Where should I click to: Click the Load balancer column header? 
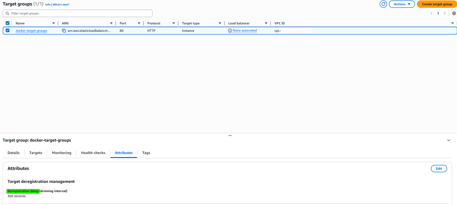pos(239,23)
